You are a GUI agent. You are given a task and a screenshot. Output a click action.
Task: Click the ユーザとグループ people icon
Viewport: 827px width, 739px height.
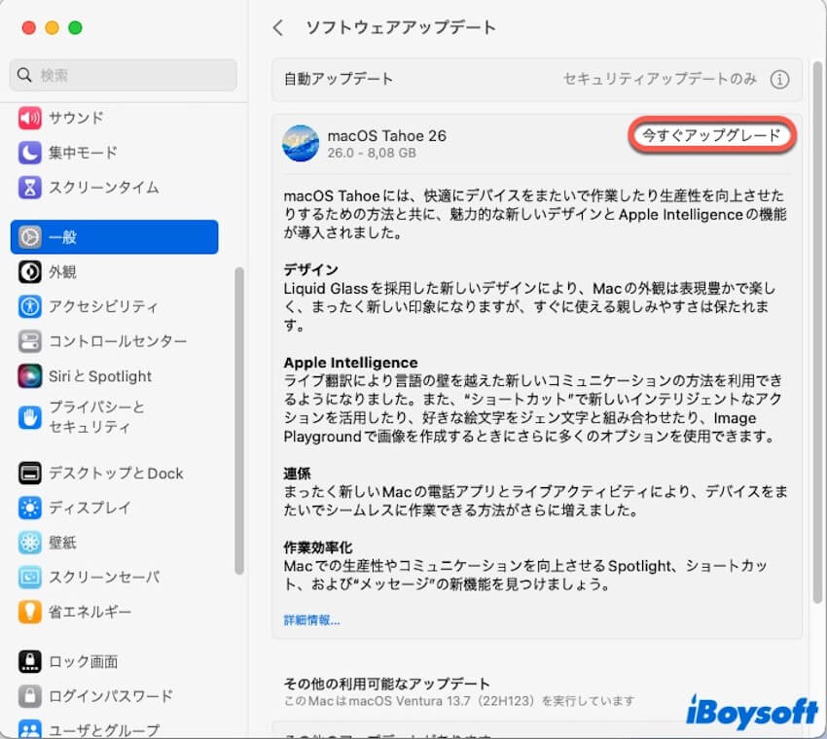(x=29, y=729)
